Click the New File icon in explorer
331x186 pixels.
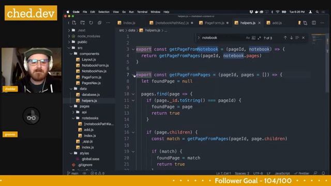coord(74,23)
